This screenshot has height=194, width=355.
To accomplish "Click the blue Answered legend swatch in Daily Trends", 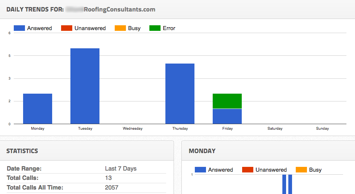I will click(x=19, y=28).
